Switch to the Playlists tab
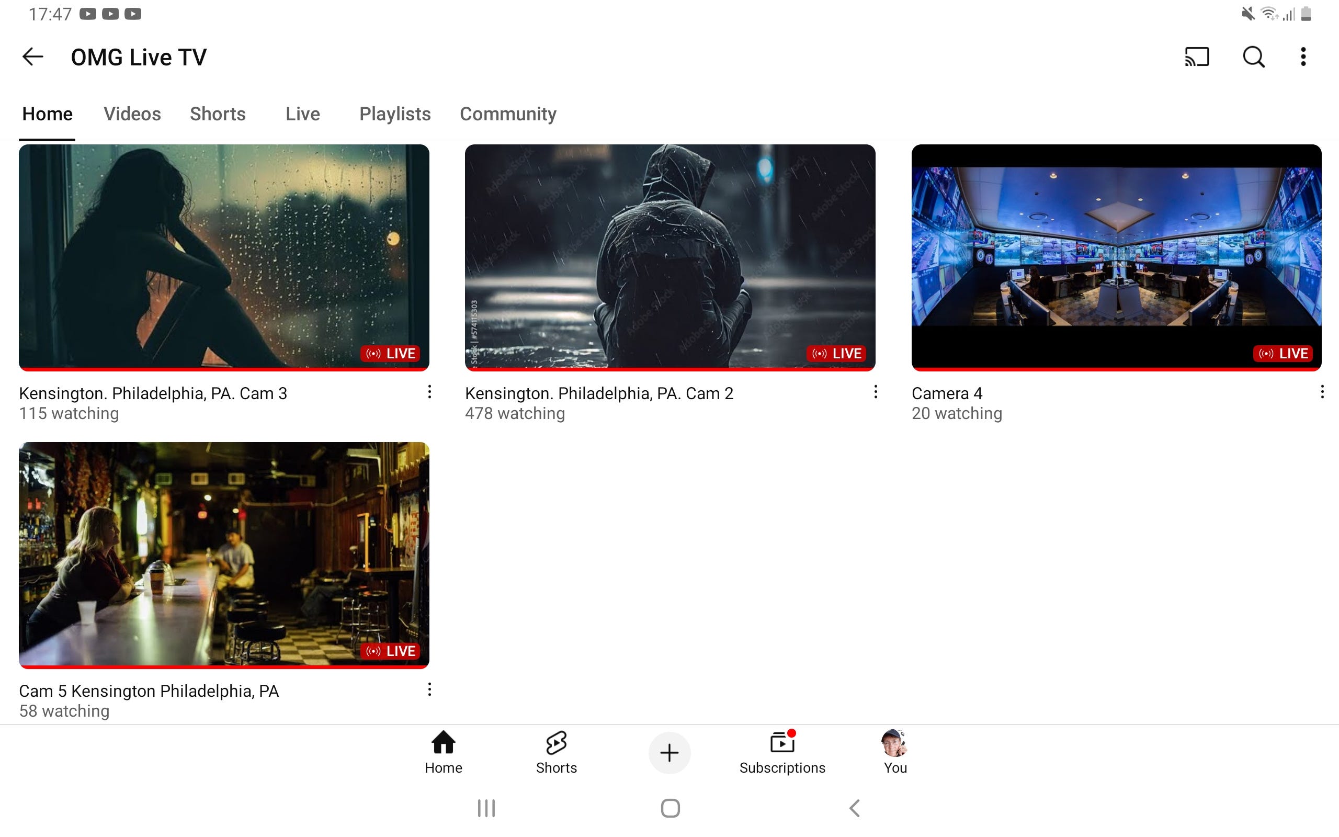Viewport: 1339px width, 837px height. click(x=394, y=114)
